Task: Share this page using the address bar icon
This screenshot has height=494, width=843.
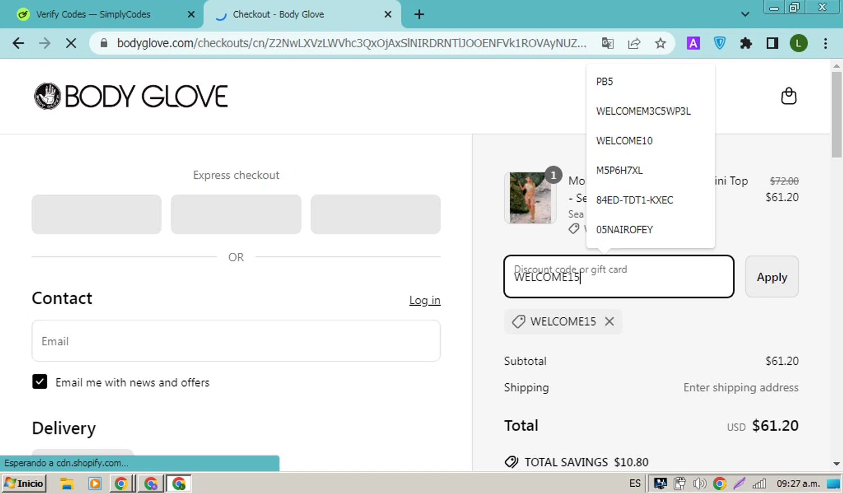Action: 634,43
